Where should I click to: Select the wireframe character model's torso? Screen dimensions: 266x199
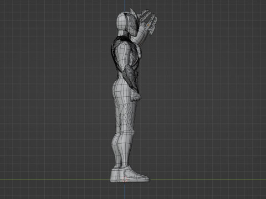tap(126, 57)
